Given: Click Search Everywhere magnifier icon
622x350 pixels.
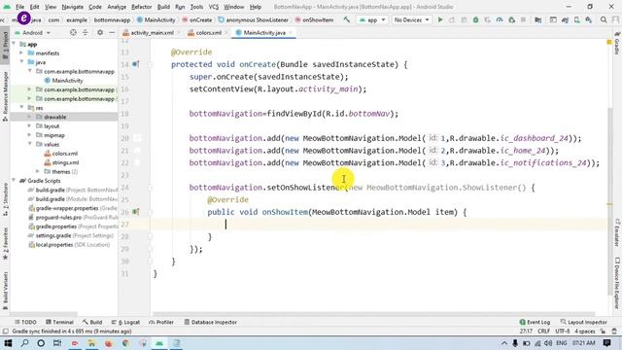Looking at the screenshot, I should click(604, 19).
